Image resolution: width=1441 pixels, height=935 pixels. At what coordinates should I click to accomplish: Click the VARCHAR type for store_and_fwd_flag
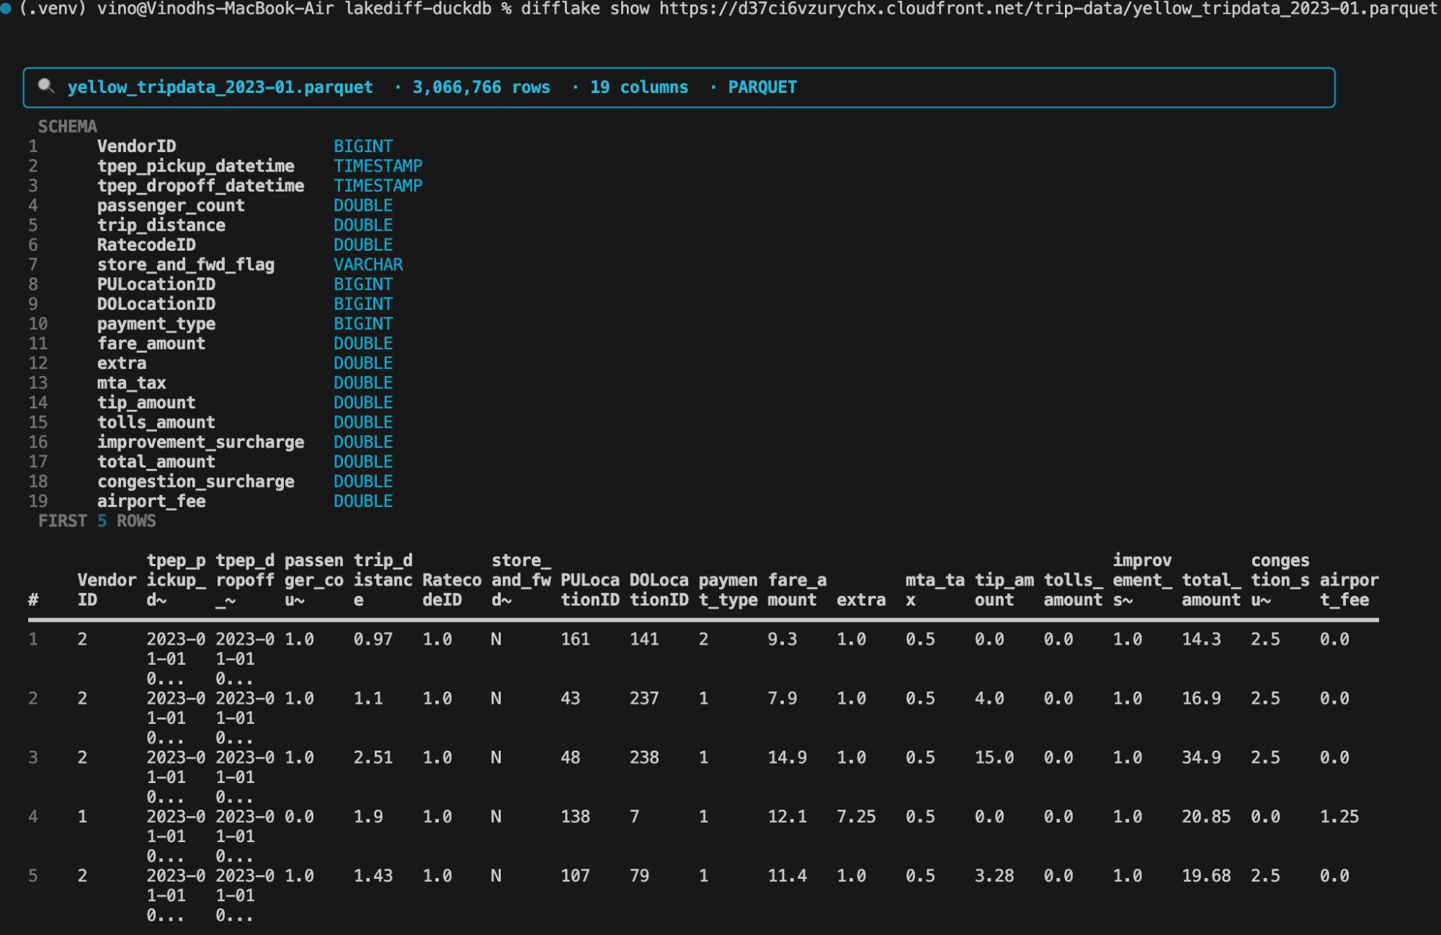coord(368,264)
